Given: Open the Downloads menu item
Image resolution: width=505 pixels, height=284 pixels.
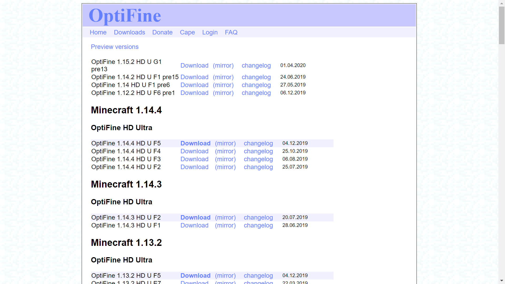Looking at the screenshot, I should 129,32.
